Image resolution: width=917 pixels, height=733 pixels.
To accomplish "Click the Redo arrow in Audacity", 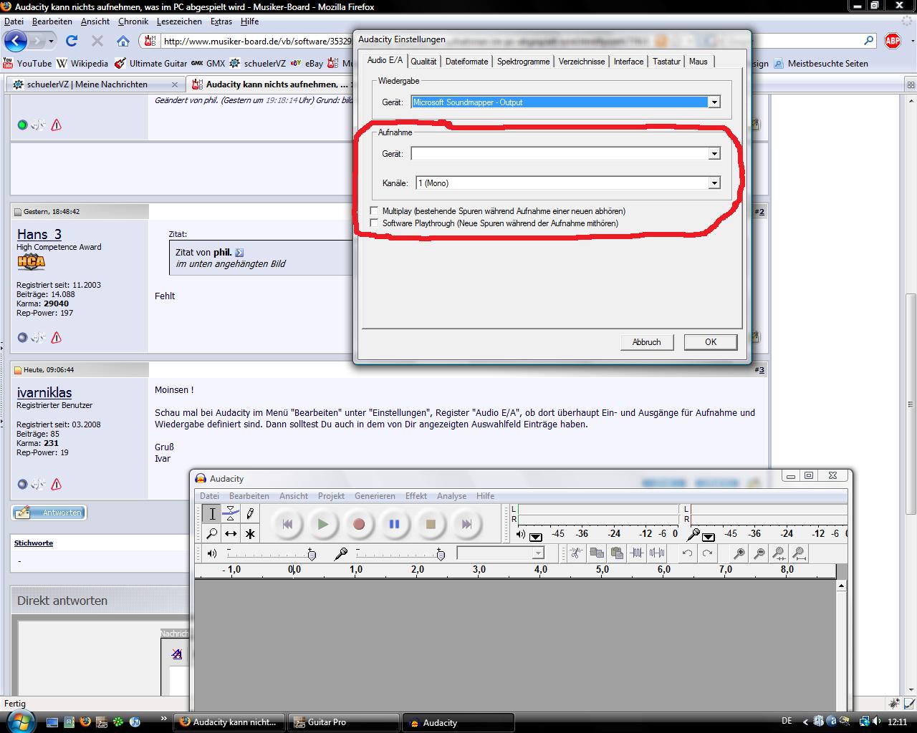I will (x=707, y=553).
